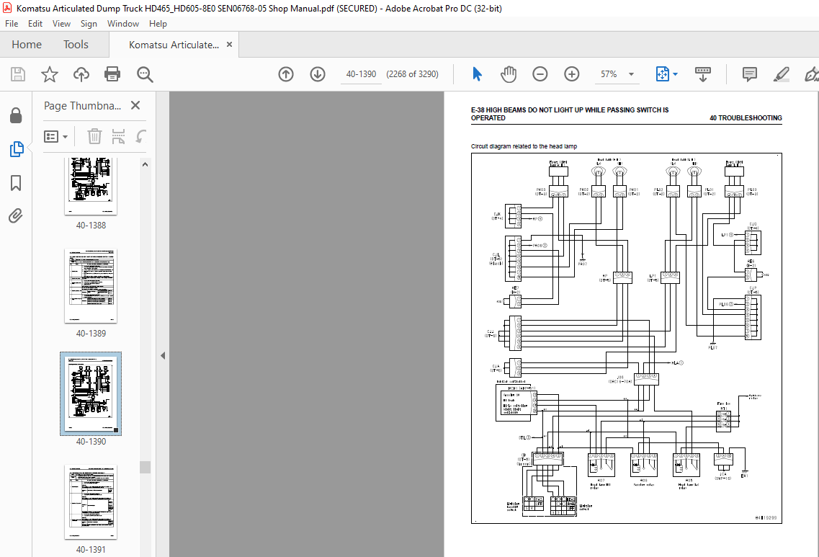Click the 40-1389 thumbnail label
Screen dimensions: 819x557
click(x=91, y=334)
